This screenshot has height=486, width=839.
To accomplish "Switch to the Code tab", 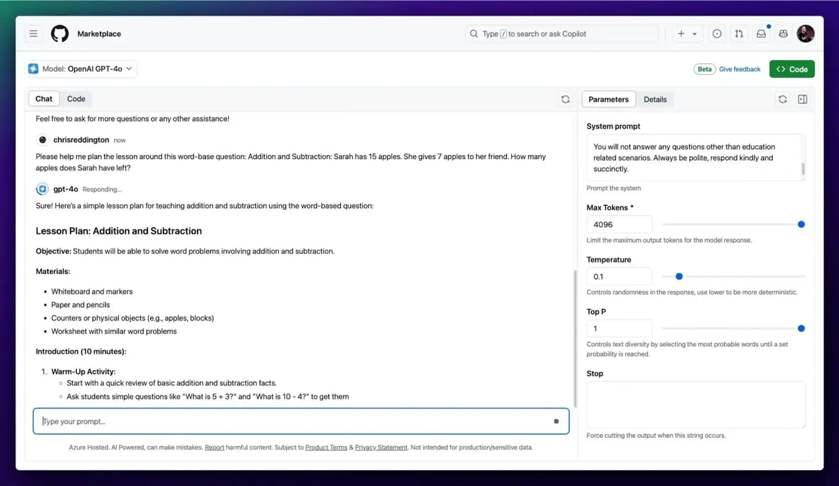I will click(x=76, y=99).
